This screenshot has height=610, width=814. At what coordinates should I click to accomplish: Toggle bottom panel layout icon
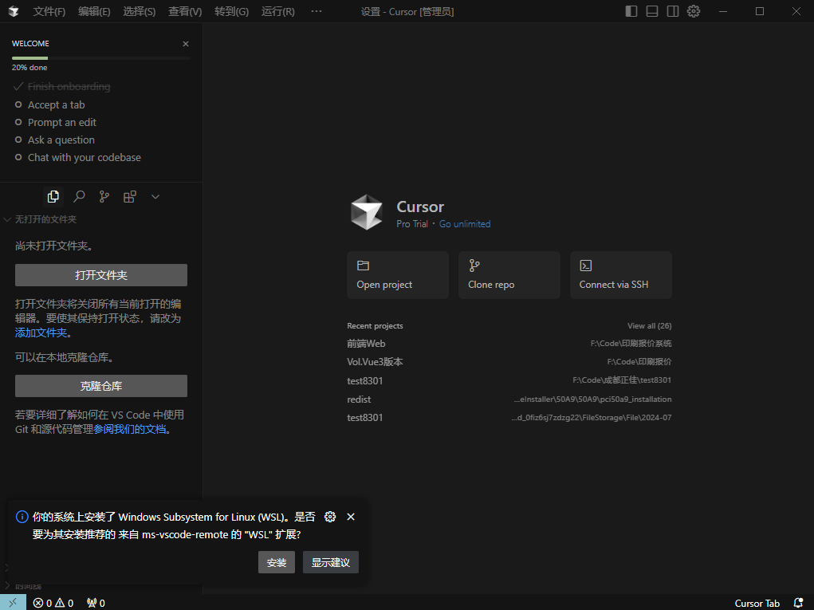coord(652,11)
